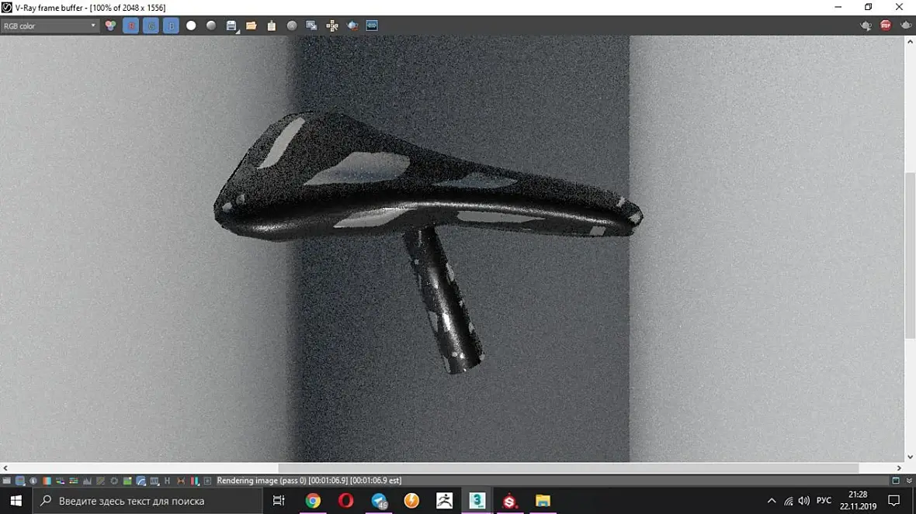The height and width of the screenshot is (514, 916).
Task: Enable track mouse while rendering
Action: 331,26
